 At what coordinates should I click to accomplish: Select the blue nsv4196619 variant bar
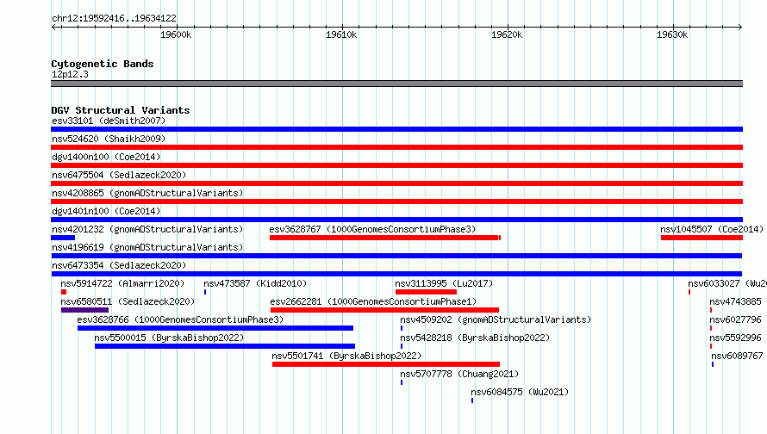pos(396,256)
